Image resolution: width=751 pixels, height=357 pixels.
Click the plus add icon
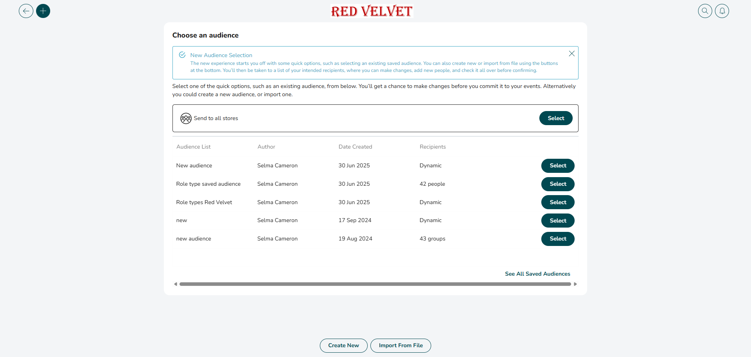[43, 11]
